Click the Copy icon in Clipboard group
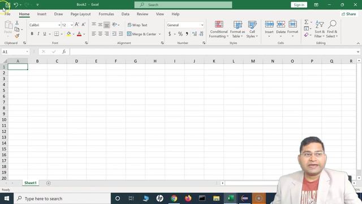Screen dimensions: 362x204 pos(17,29)
